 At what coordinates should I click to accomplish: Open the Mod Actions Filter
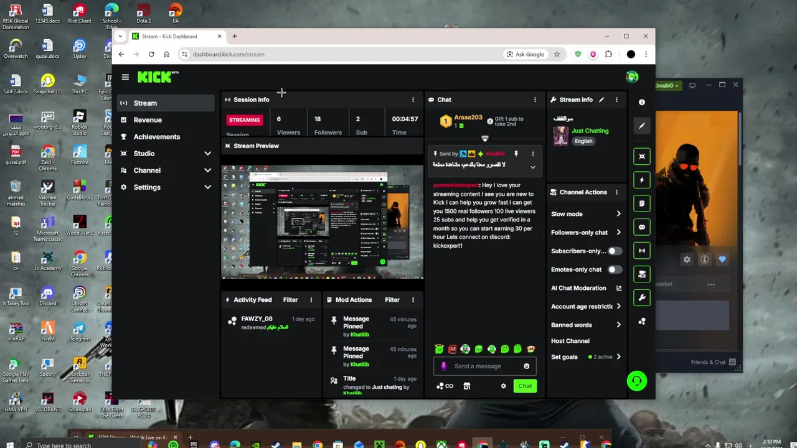(x=392, y=300)
